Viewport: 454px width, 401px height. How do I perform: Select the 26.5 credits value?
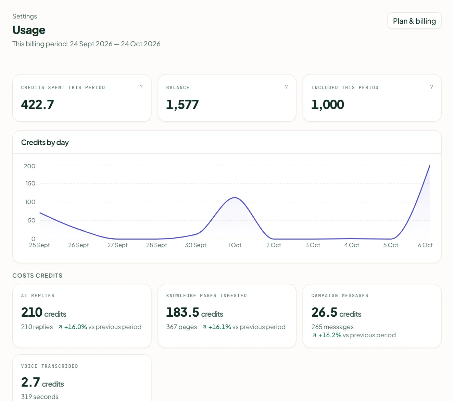336,313
